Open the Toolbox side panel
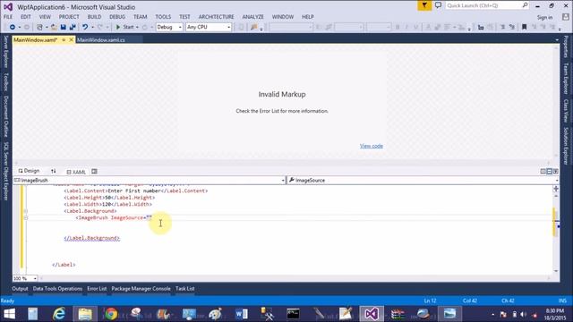This screenshot has width=573, height=322. pos(6,81)
